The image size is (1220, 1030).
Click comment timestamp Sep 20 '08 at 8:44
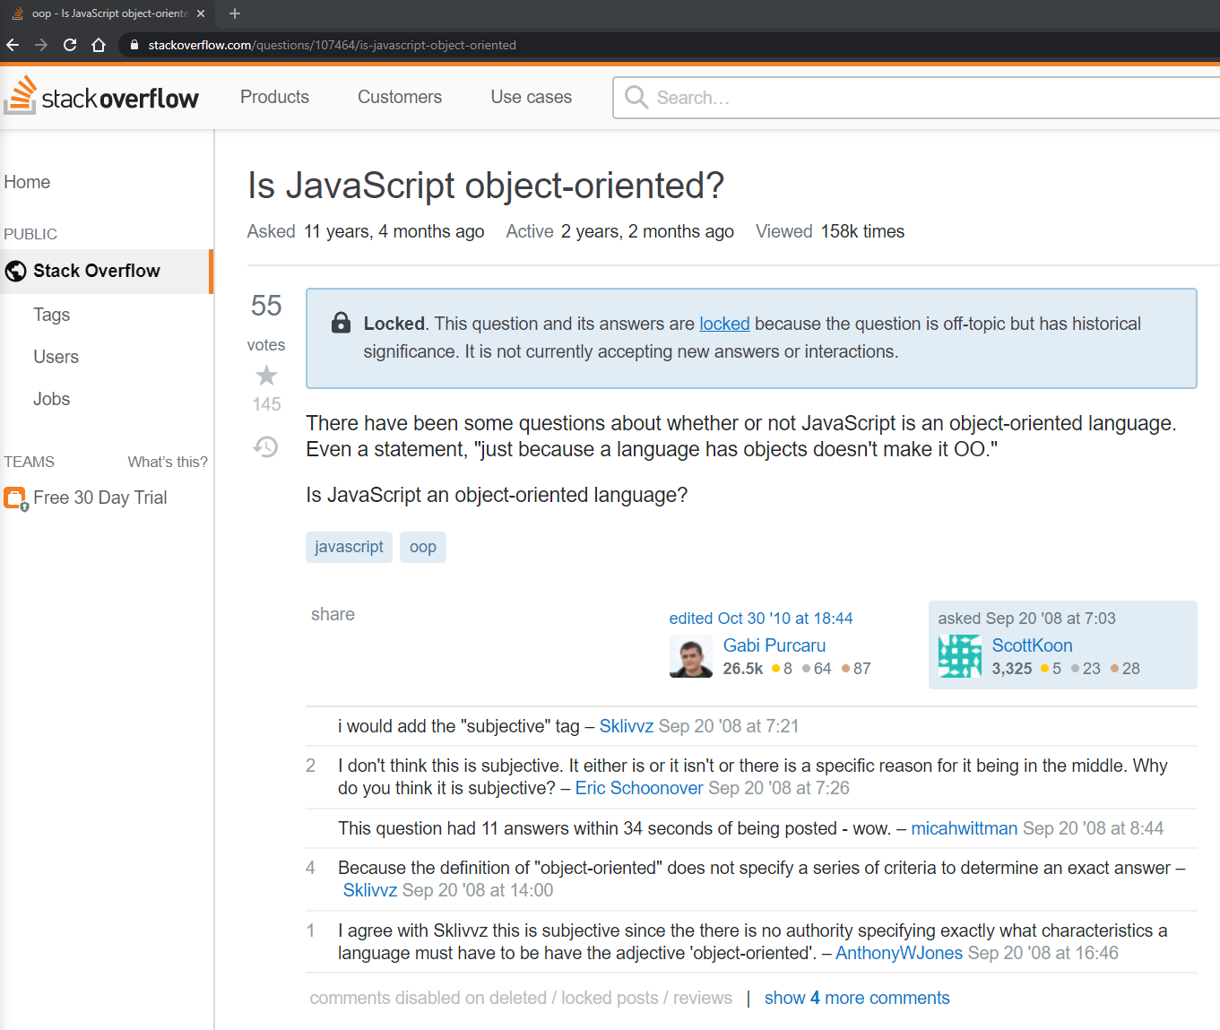tap(1093, 828)
